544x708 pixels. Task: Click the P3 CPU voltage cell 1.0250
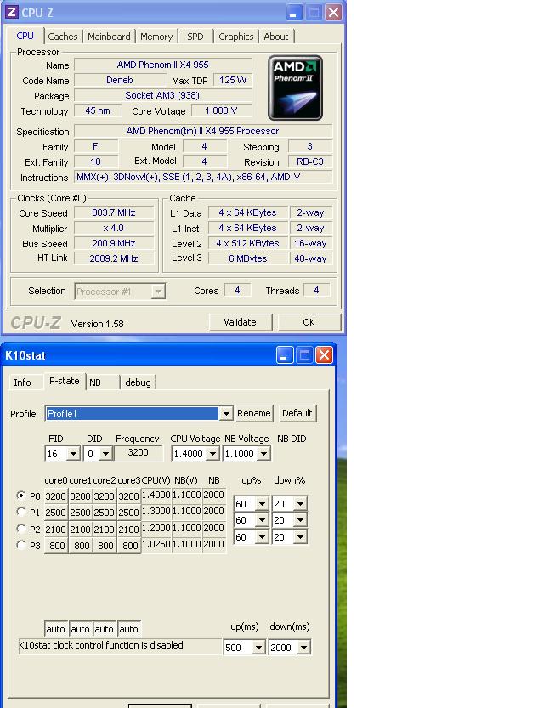point(156,544)
